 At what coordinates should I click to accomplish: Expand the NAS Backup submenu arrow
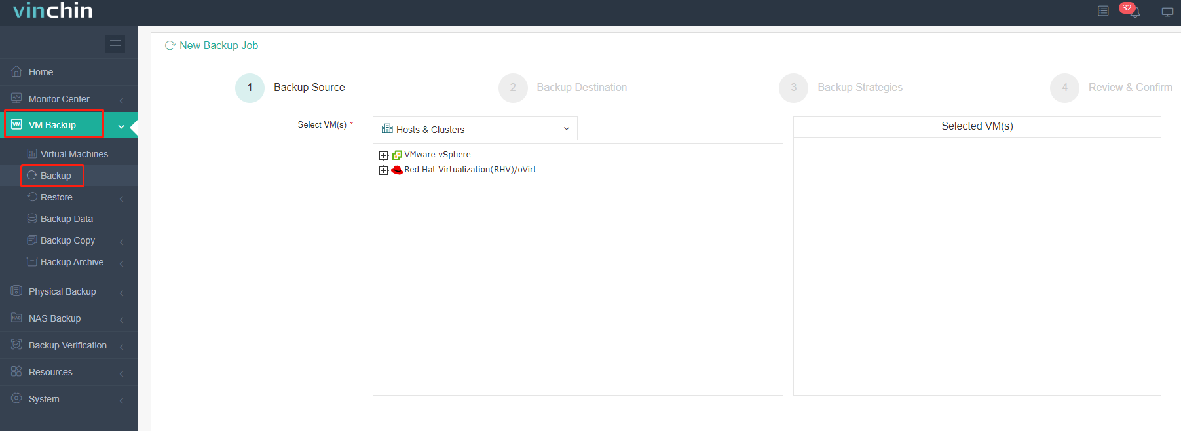tap(122, 320)
